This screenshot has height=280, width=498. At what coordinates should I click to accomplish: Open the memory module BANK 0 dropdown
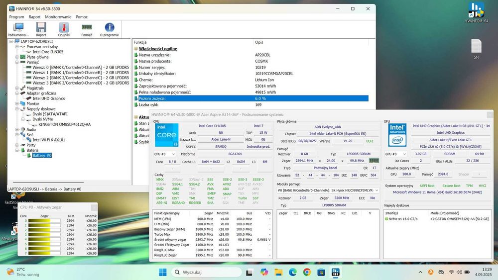click(x=328, y=190)
